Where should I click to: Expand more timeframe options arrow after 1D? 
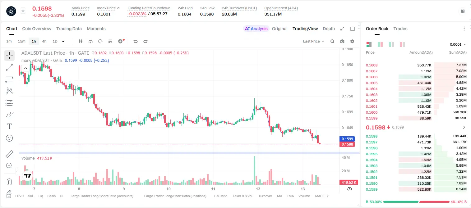pyautogui.click(x=63, y=41)
